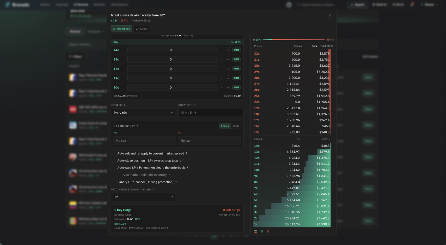
Task: Click the 15¢ ask row with 935.03 shares
Action: coord(292,132)
